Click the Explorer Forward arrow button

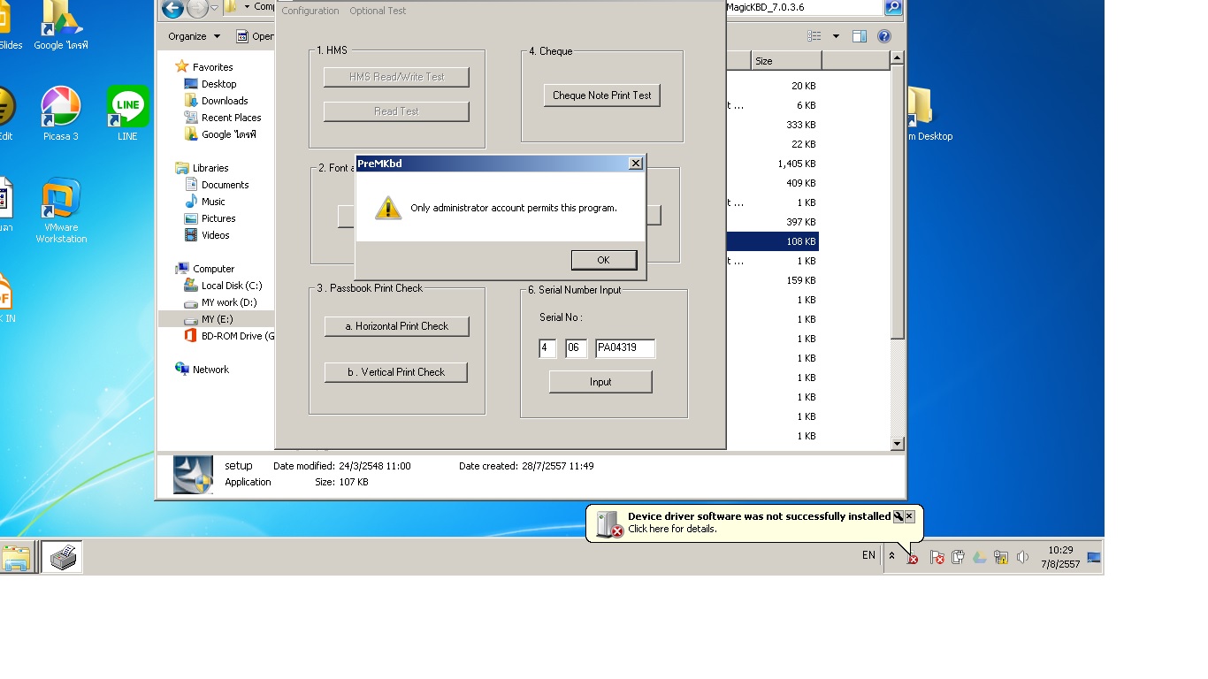197,8
